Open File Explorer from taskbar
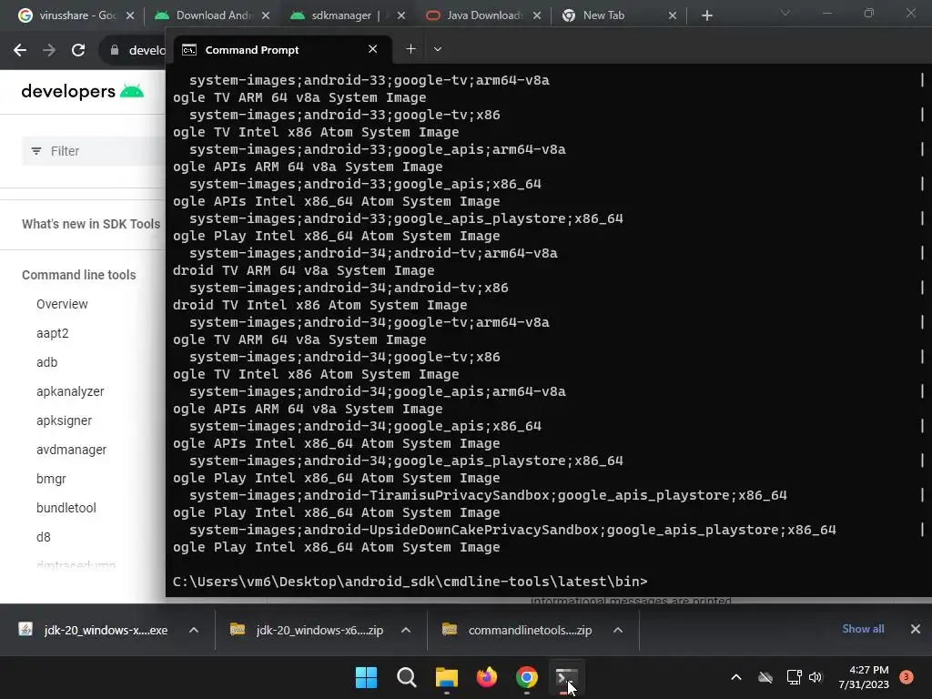 tap(446, 677)
